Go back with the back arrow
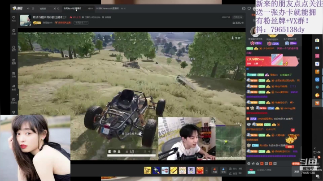The width and height of the screenshot is (323, 181). click(28, 9)
